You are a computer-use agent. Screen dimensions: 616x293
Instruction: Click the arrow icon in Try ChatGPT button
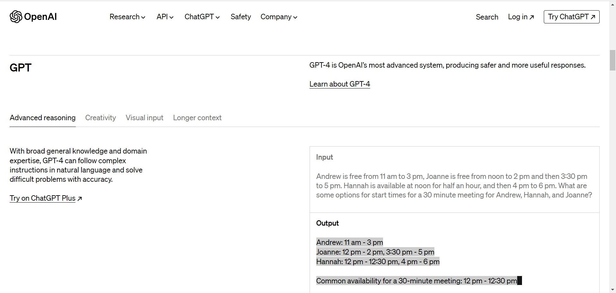[x=593, y=17]
